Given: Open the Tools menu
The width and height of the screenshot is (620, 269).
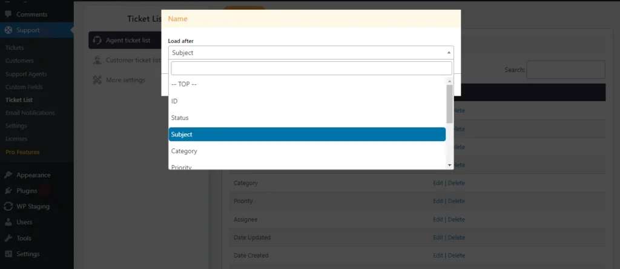Looking at the screenshot, I should coord(24,237).
